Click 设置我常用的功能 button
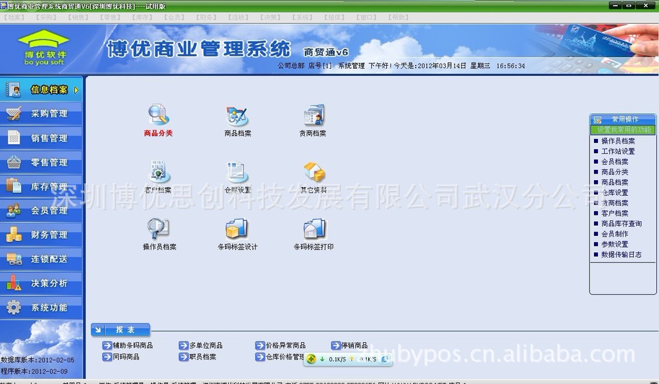This screenshot has height=384, width=659. coord(622,129)
